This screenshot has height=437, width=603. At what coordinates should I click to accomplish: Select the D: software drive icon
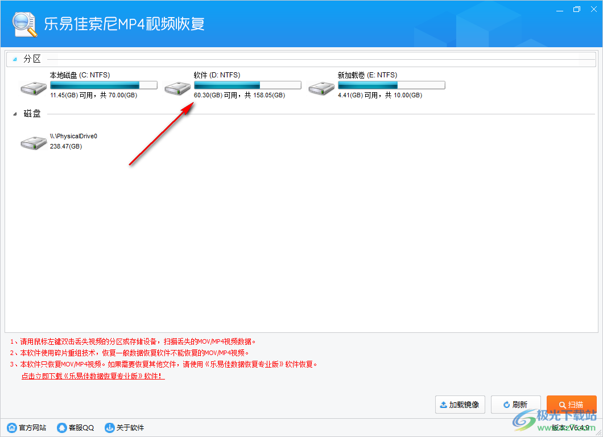177,88
